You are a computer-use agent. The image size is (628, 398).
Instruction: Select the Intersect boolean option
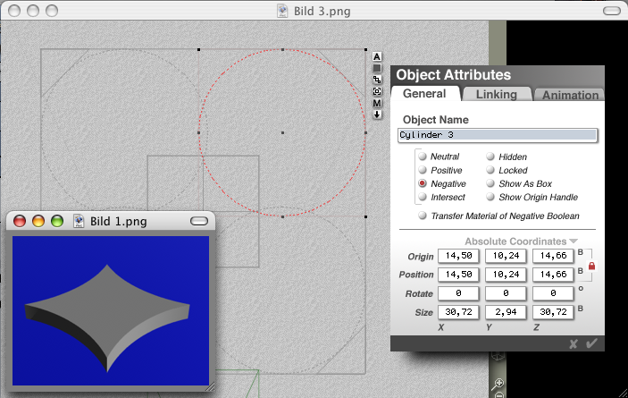pos(423,197)
